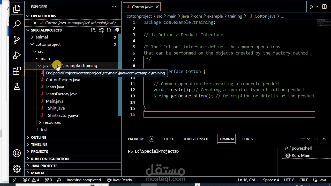
Task: Collapse the SPECIALPROJECTS section
Action: 46,30
